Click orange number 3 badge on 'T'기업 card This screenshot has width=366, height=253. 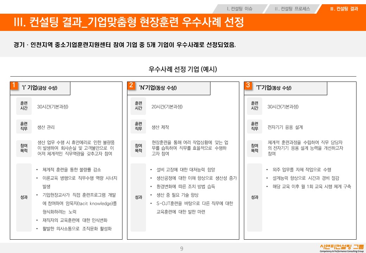click(248, 85)
